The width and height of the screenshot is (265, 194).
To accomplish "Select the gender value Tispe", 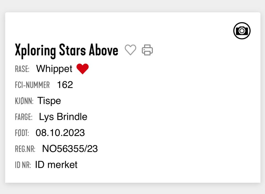I will coord(49,101).
